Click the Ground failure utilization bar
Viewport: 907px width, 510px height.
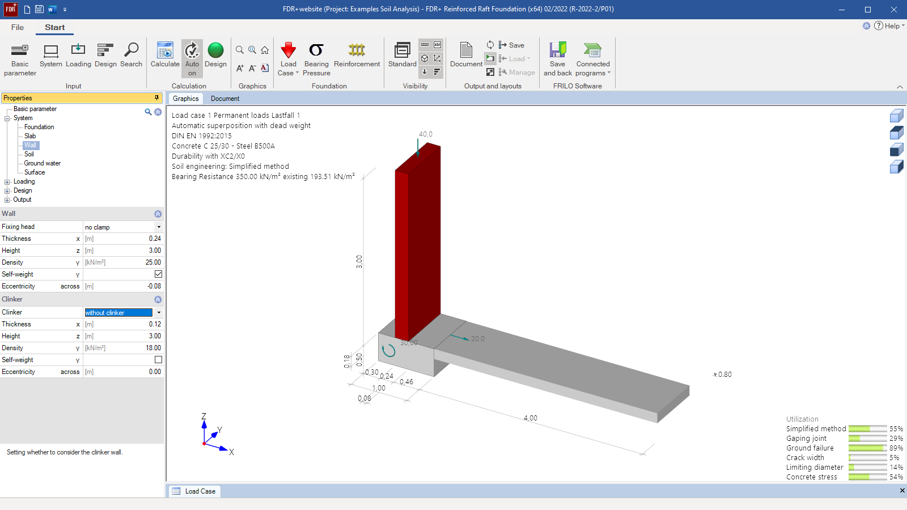pos(867,448)
